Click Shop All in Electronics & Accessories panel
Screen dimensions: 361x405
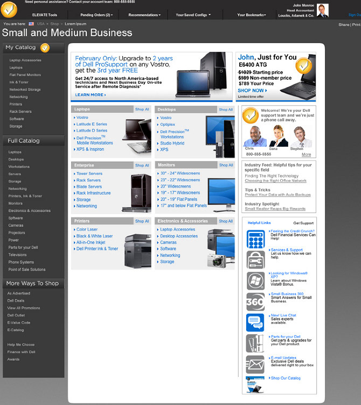tap(226, 221)
